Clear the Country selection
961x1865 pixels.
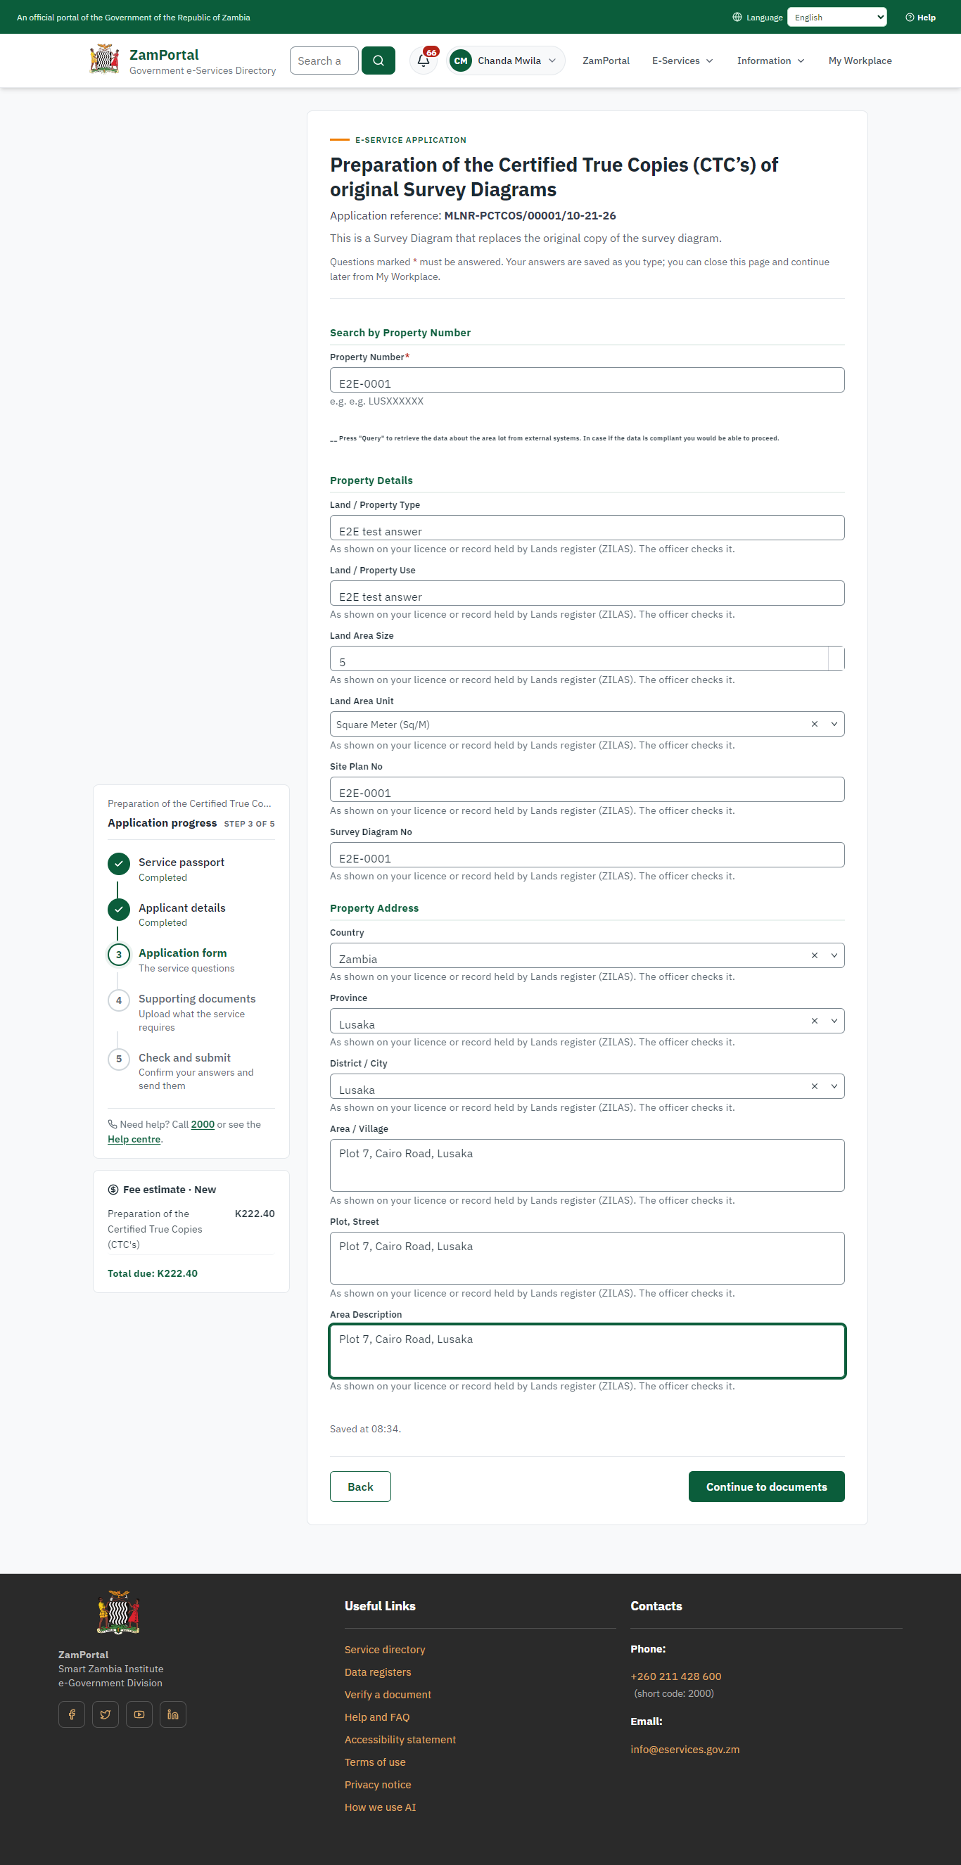(815, 955)
